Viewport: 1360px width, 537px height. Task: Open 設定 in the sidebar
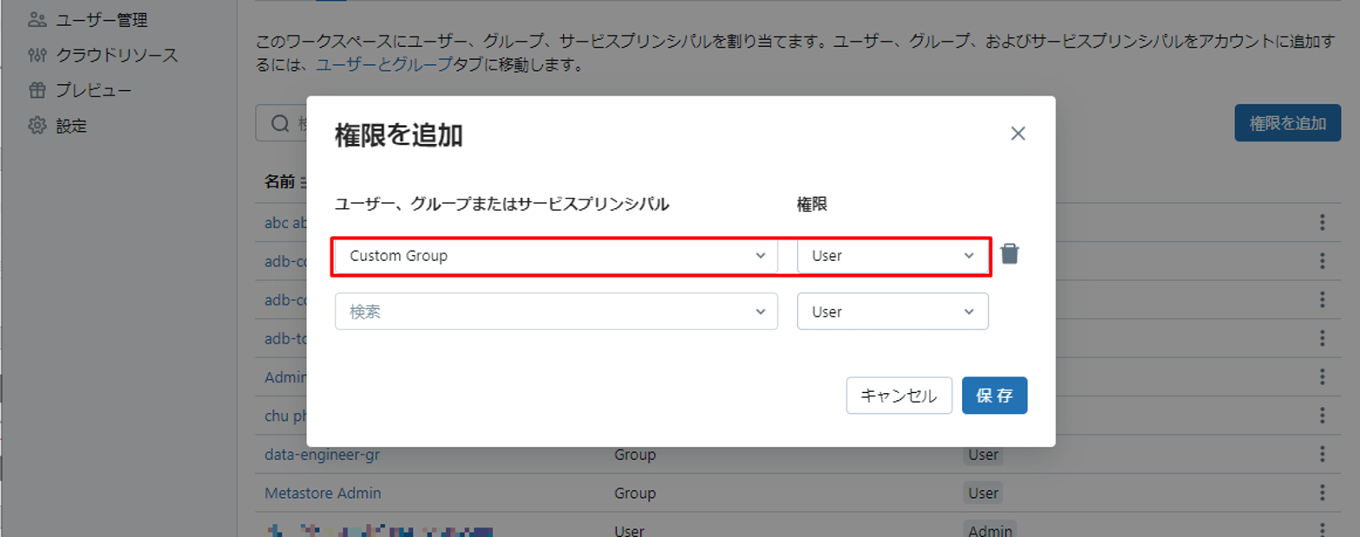click(x=71, y=126)
